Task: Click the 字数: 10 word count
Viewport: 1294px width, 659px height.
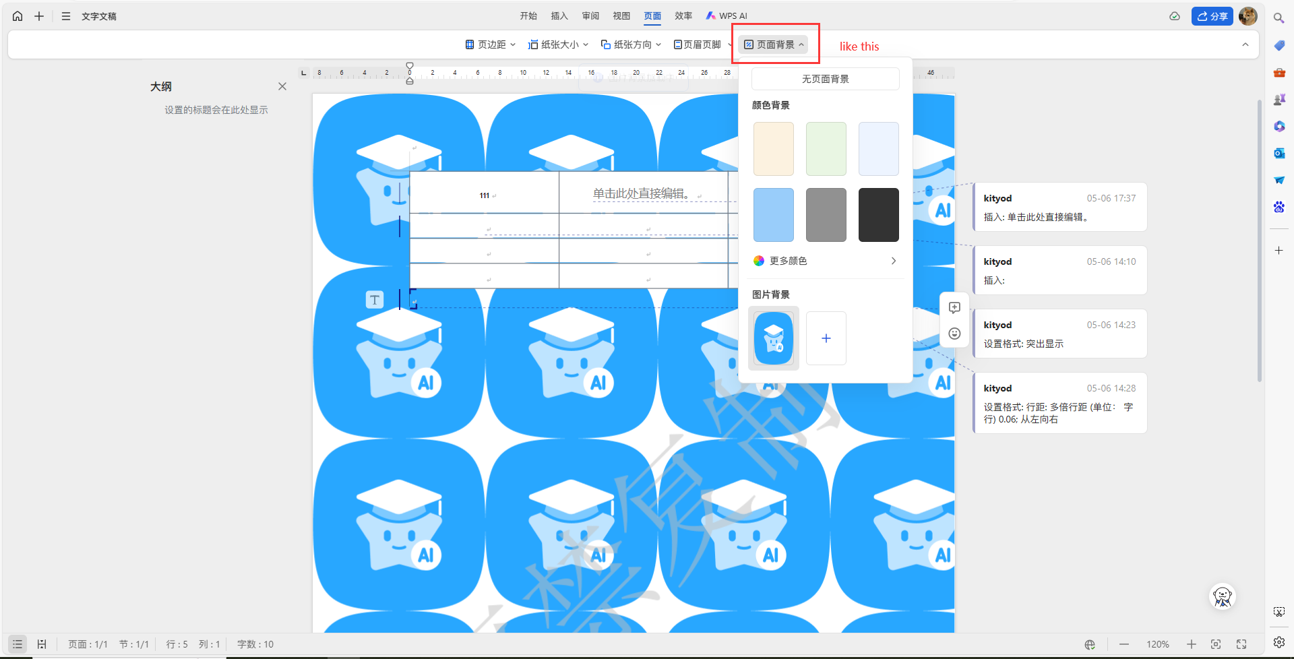Action: click(x=255, y=644)
